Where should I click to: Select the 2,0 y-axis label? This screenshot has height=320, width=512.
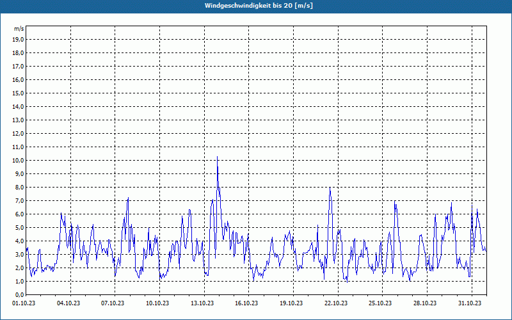tap(19, 268)
